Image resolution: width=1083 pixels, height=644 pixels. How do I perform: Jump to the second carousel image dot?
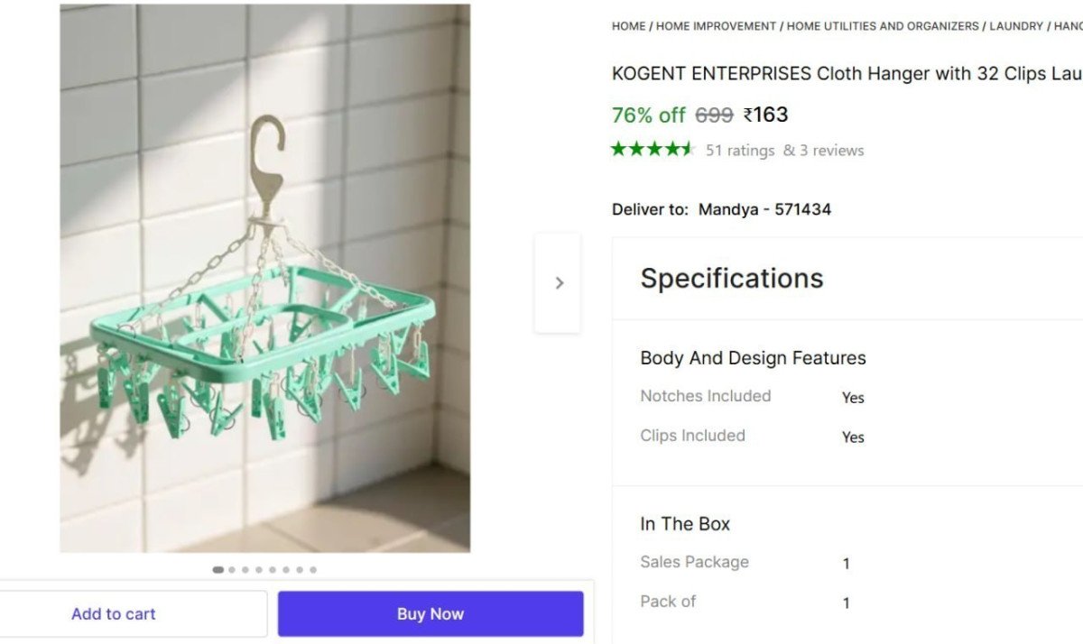click(x=232, y=570)
